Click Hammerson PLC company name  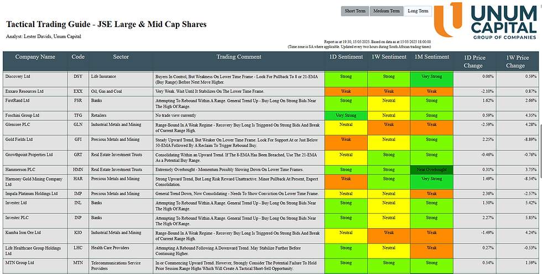coord(20,170)
